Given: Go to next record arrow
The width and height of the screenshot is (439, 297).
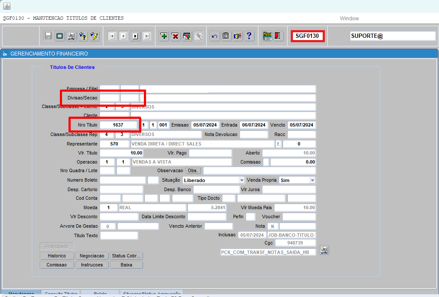Looking at the screenshot, I should coord(135,36).
